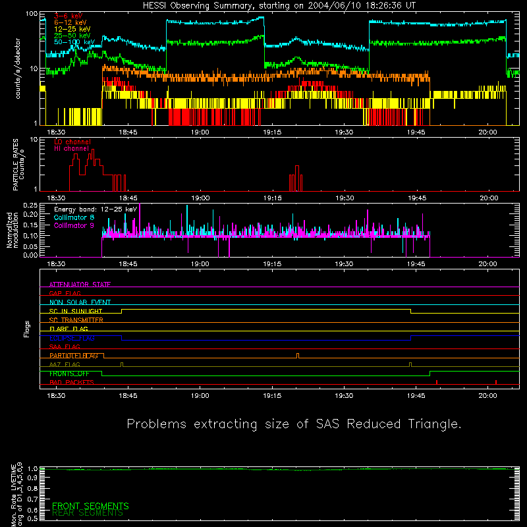Screen dimensions: 527x527
Task: Select the 25-50 keV legend entry
Action: [x=72, y=36]
